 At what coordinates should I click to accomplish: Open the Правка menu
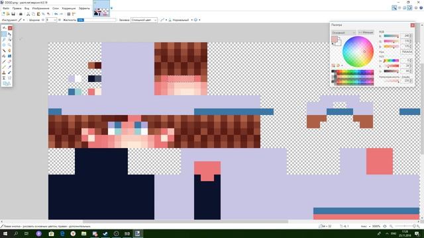coord(17,9)
